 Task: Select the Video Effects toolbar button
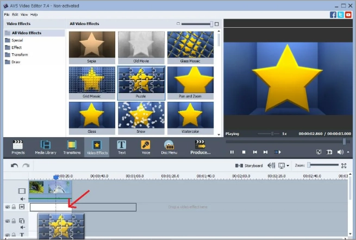[x=97, y=147]
